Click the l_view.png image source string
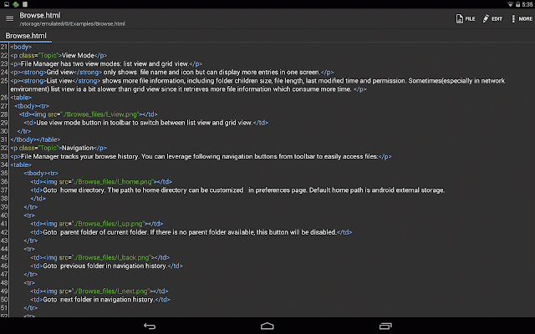This screenshot has width=535, height=334. 100,114
